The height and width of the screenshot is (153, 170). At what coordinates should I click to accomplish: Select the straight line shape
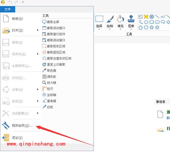[x=157, y=17]
